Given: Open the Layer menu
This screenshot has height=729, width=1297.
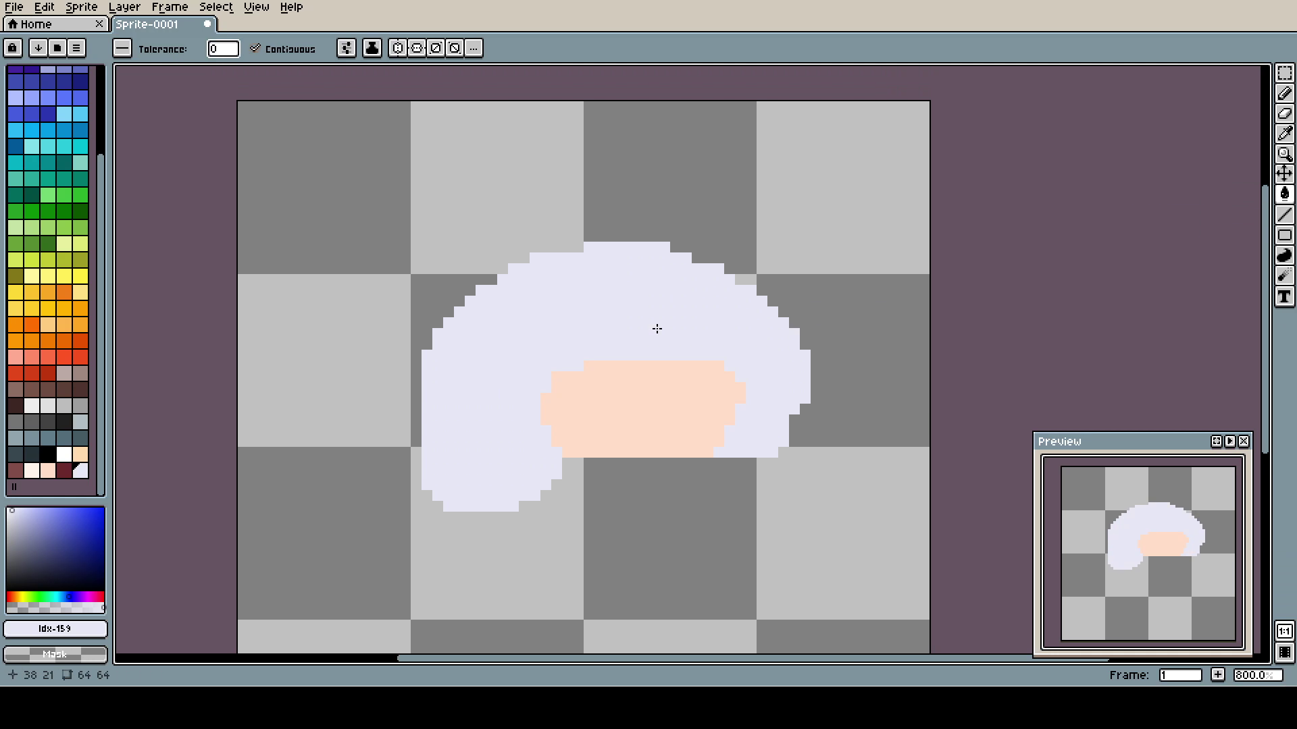Looking at the screenshot, I should (x=124, y=7).
